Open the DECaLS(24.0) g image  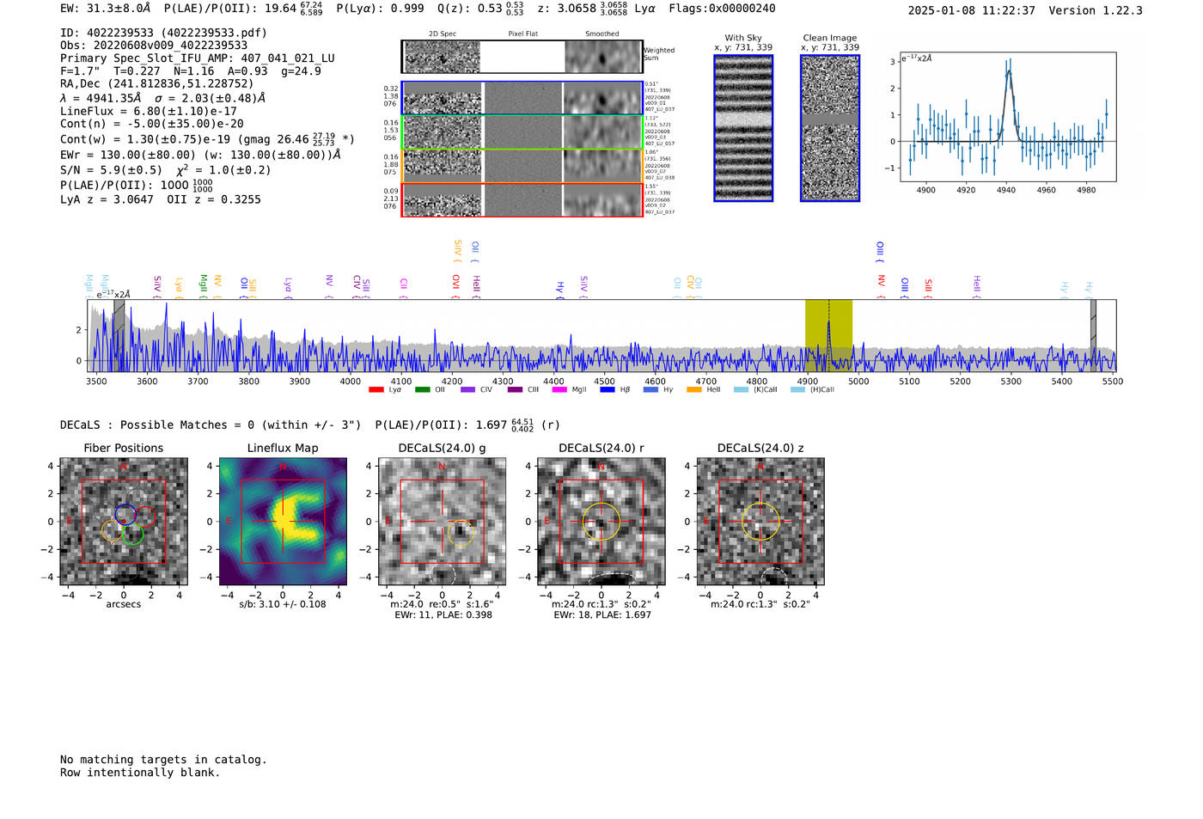[x=442, y=522]
